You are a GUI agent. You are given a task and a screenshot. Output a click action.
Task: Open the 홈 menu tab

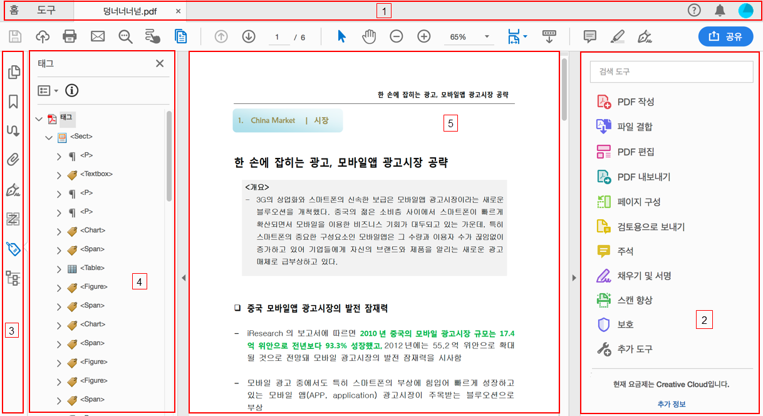click(14, 11)
